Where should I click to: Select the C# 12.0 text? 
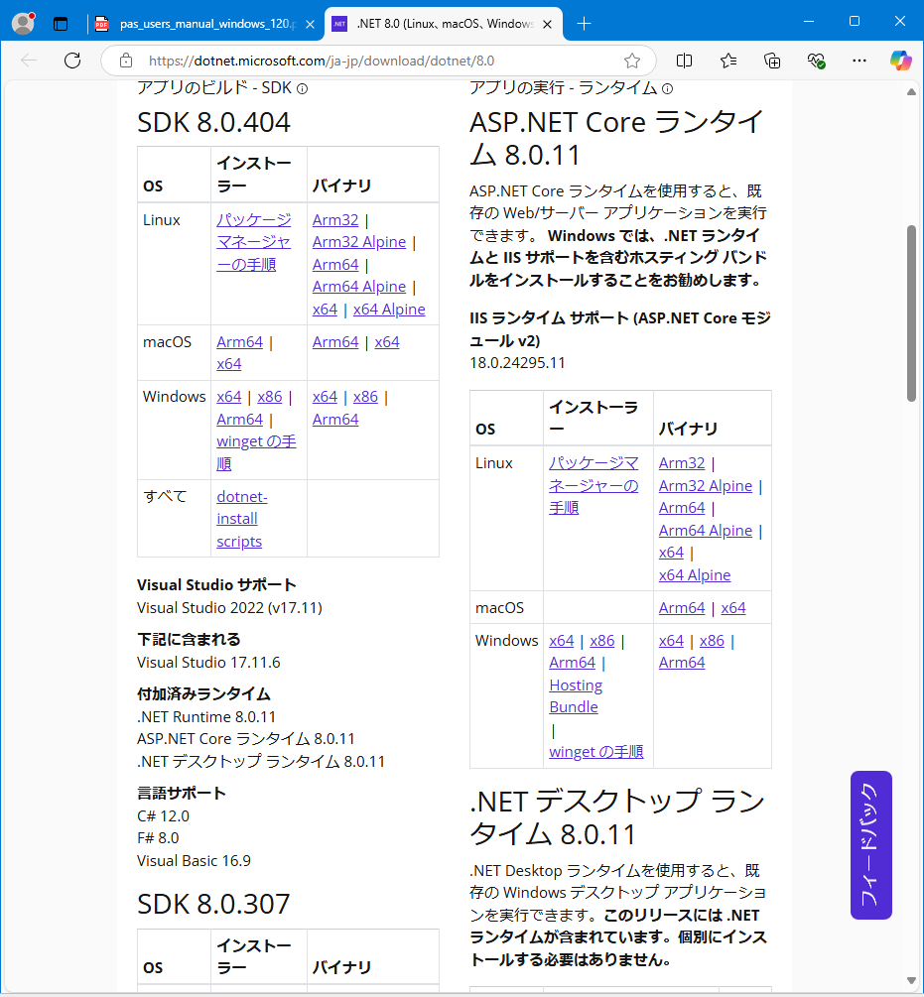pos(164,816)
